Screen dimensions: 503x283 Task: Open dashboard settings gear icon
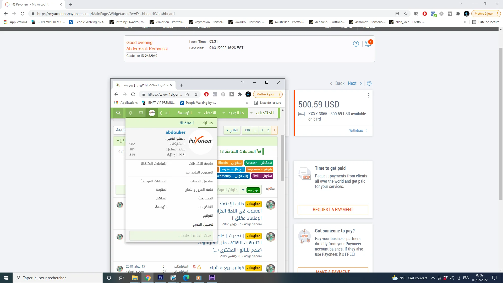click(369, 83)
